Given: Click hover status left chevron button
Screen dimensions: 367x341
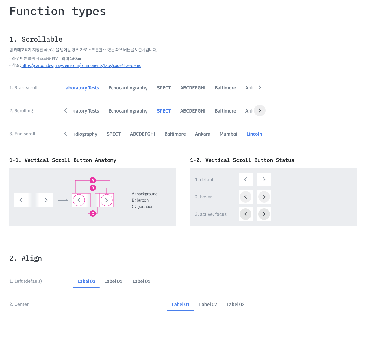Looking at the screenshot, I should [x=246, y=197].
